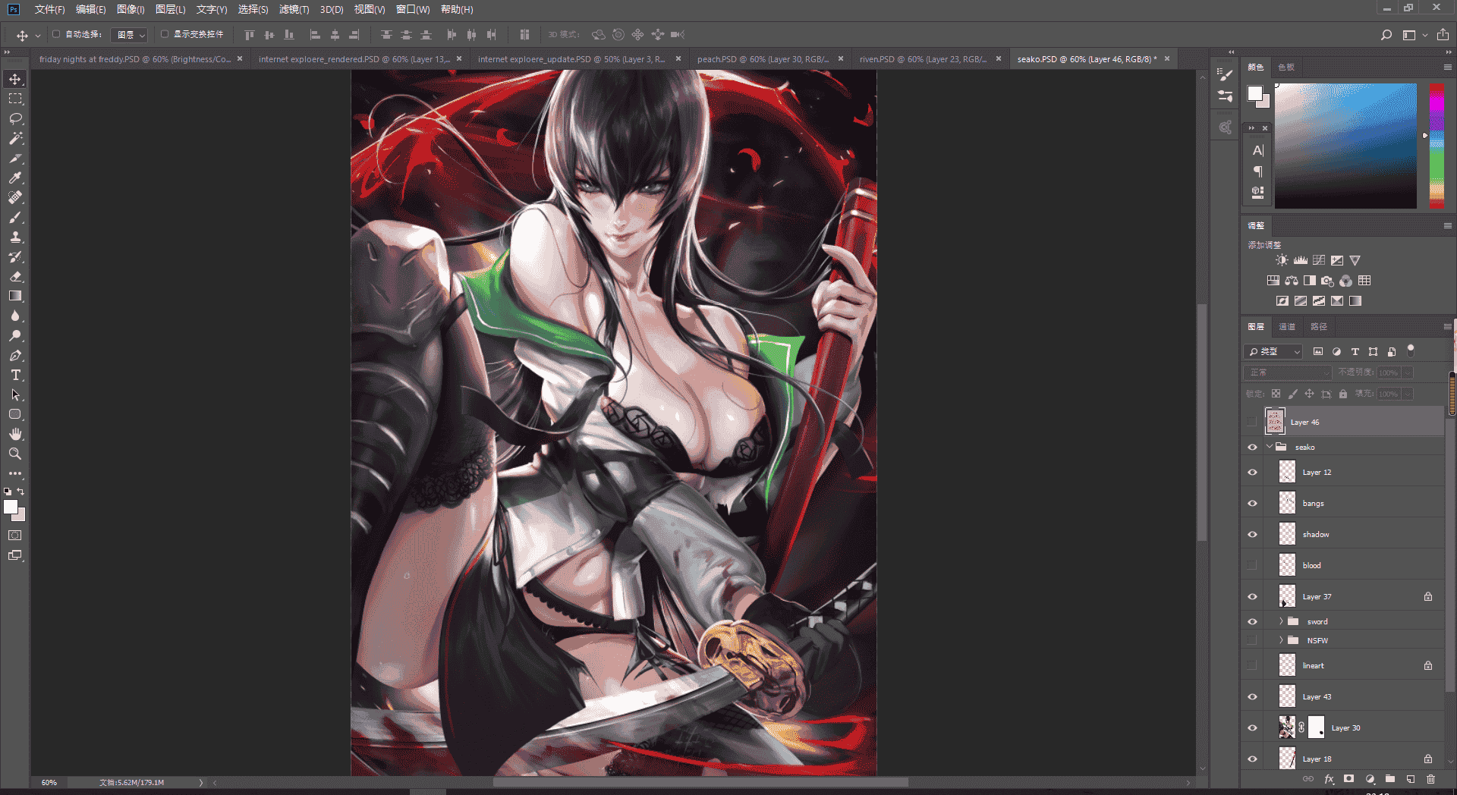
Task: Select the Zoom tool
Action: pos(15,454)
